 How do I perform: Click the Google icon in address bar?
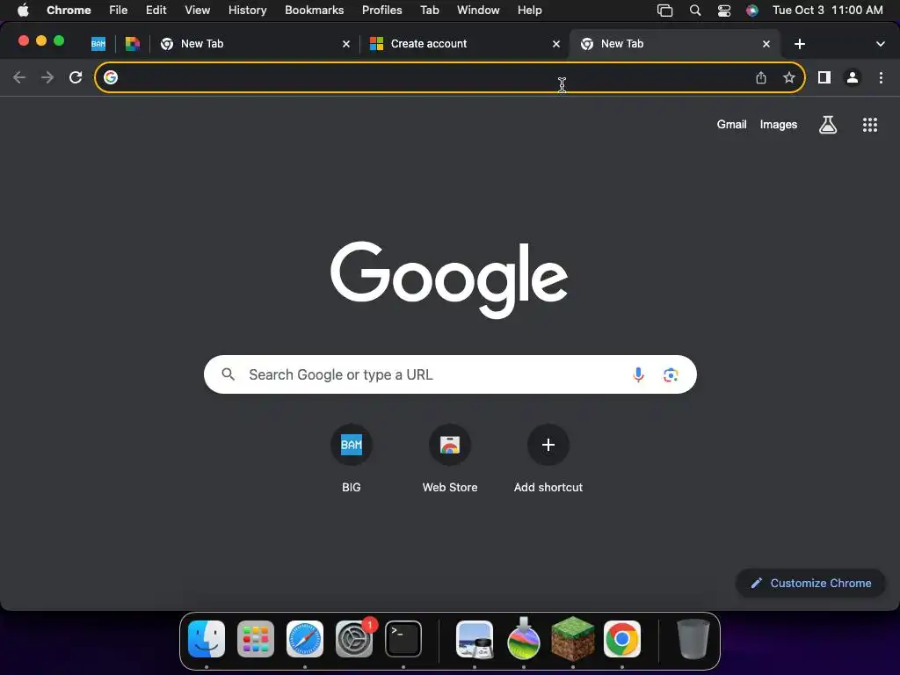pos(111,77)
